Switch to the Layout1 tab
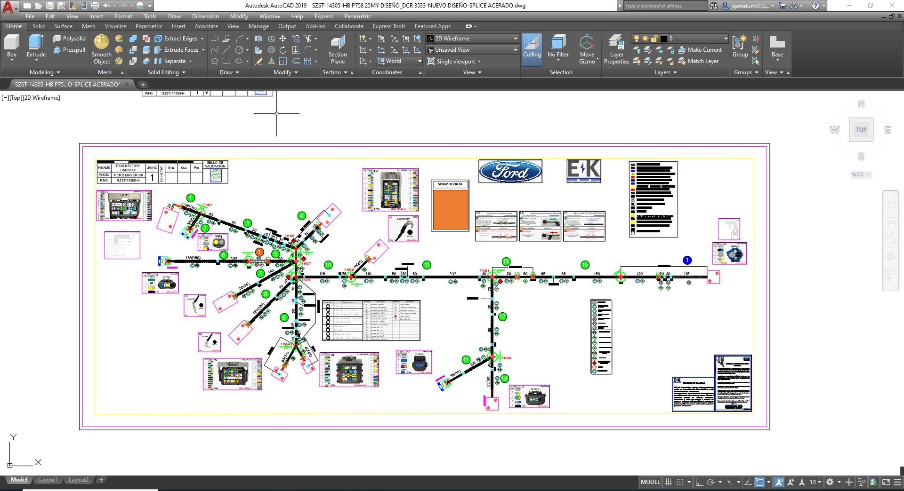904x491 pixels. tap(48, 479)
